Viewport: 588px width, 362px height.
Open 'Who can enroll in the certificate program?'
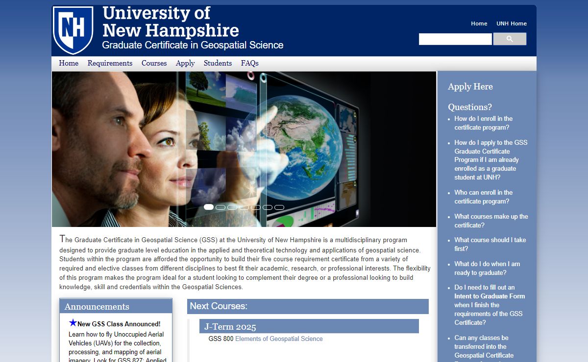[x=483, y=197]
